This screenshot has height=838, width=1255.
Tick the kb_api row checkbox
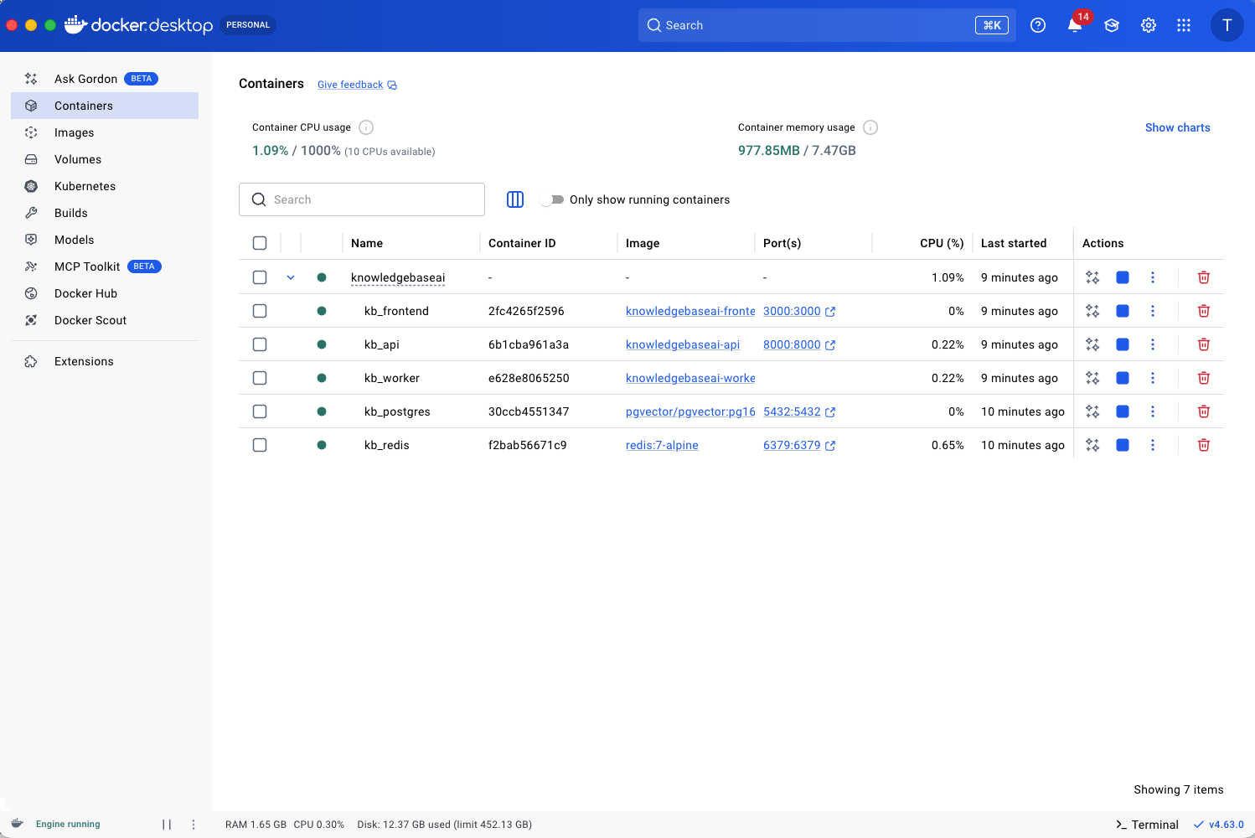click(x=260, y=344)
